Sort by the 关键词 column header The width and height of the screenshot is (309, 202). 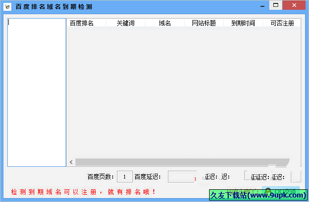click(x=125, y=23)
